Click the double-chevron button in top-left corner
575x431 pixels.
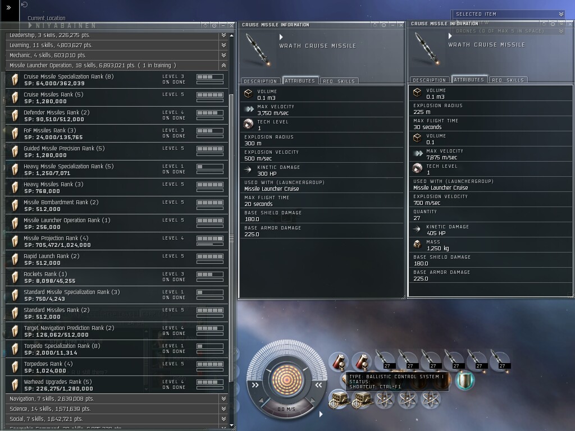(x=9, y=7)
